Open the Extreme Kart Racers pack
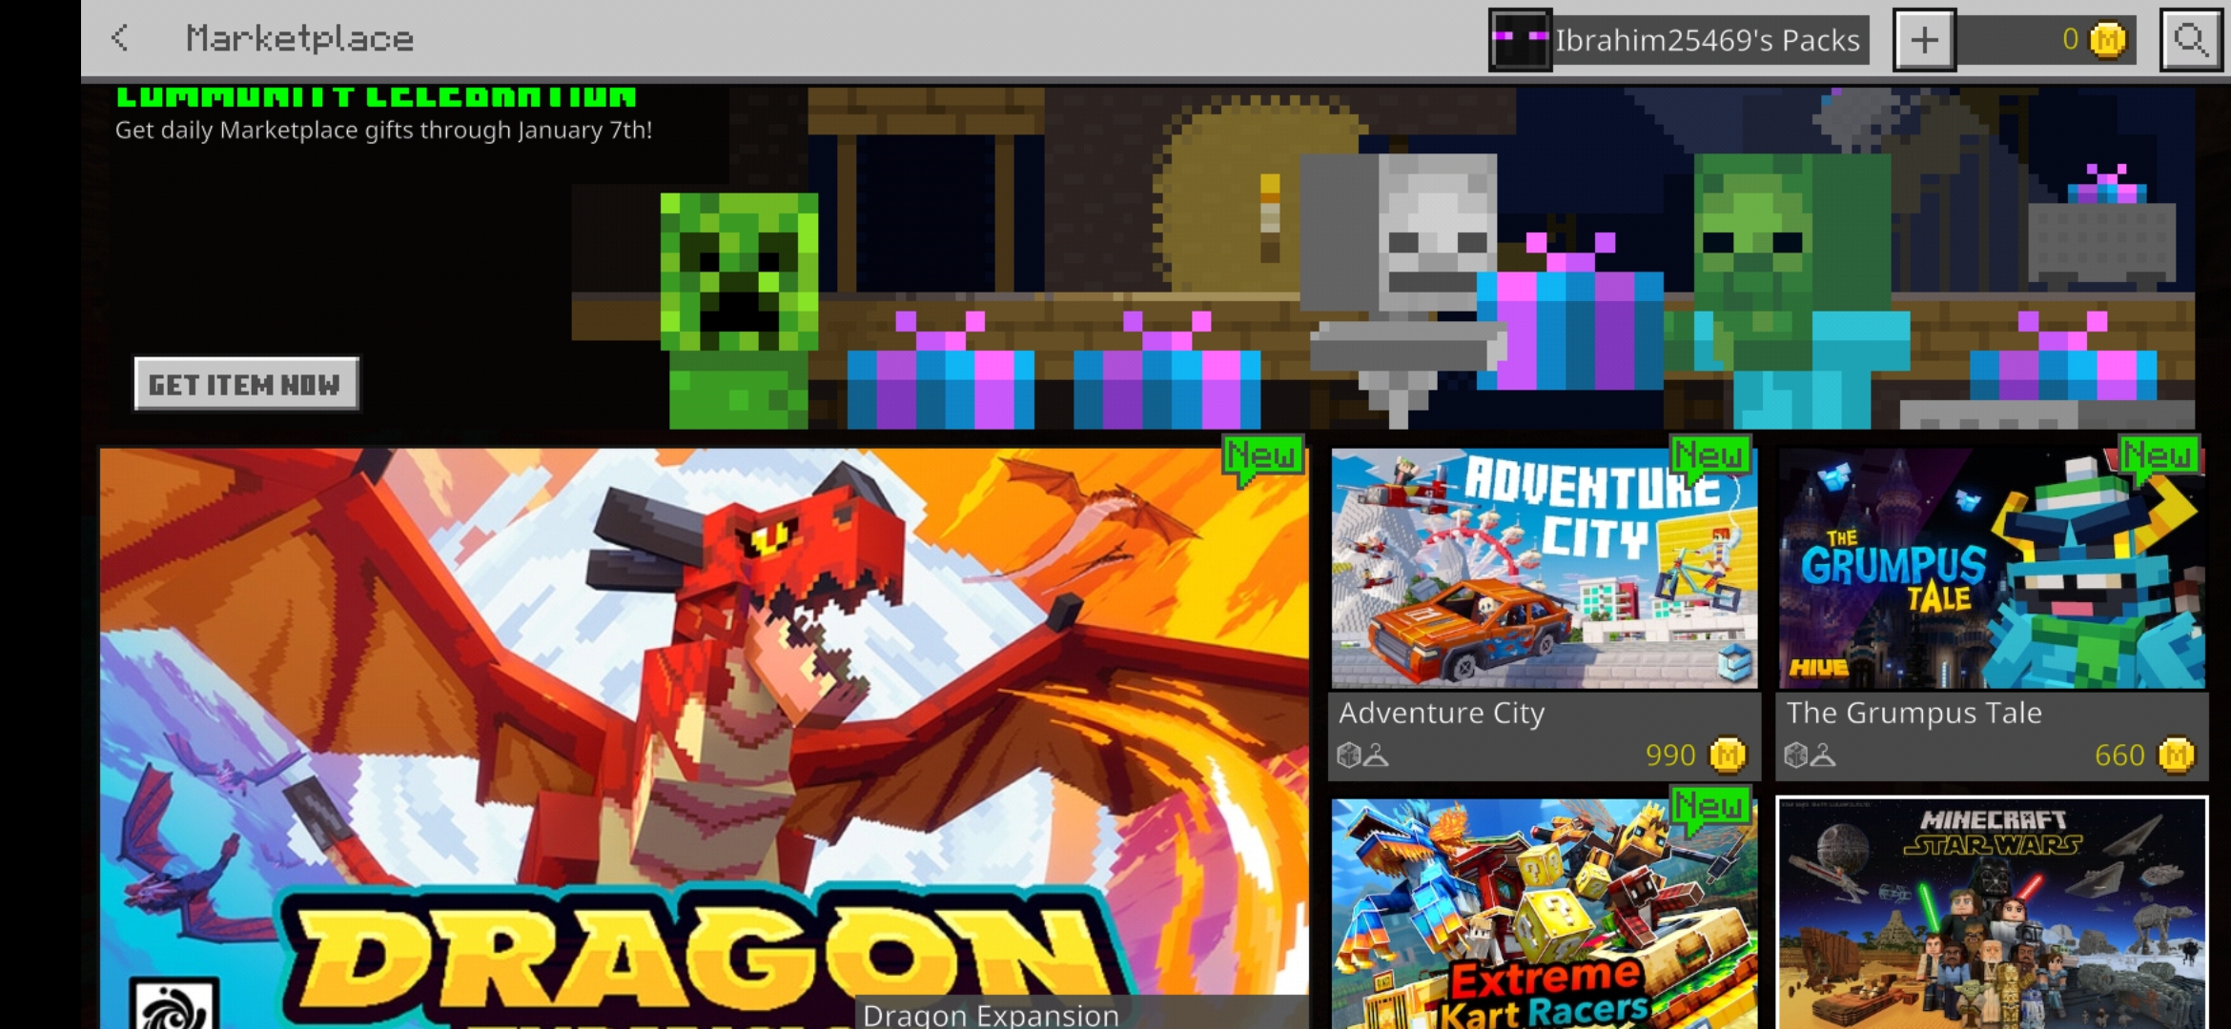This screenshot has width=2231, height=1029. 1544,915
